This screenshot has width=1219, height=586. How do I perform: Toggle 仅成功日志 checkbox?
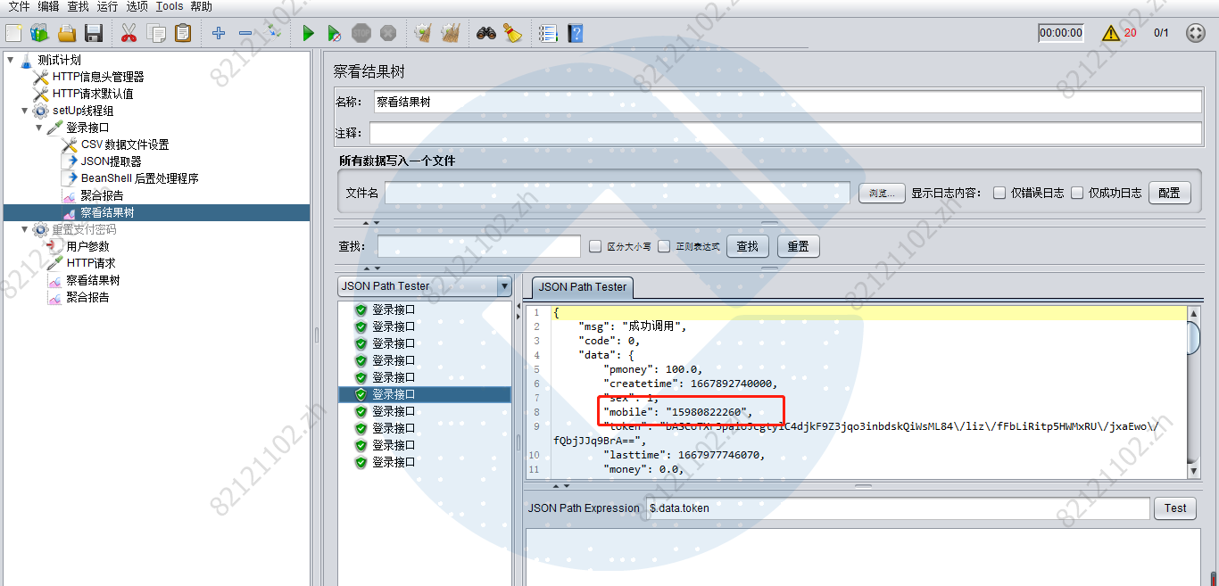click(1077, 193)
